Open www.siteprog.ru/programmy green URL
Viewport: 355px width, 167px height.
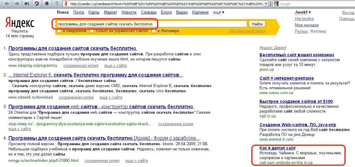click(33, 66)
